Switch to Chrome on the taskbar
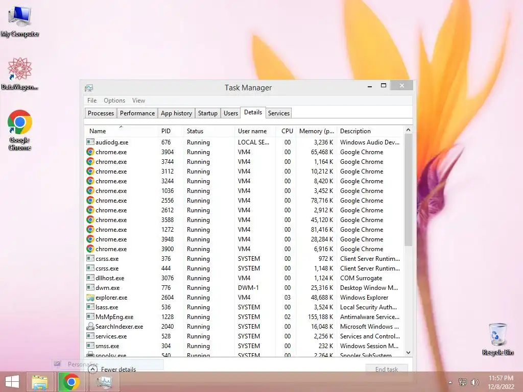 (x=71, y=382)
